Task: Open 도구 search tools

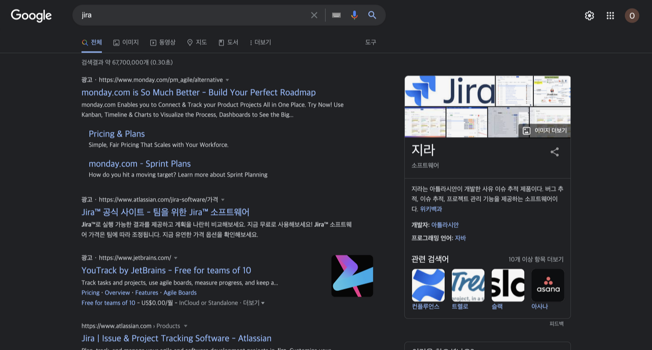Action: 370,42
